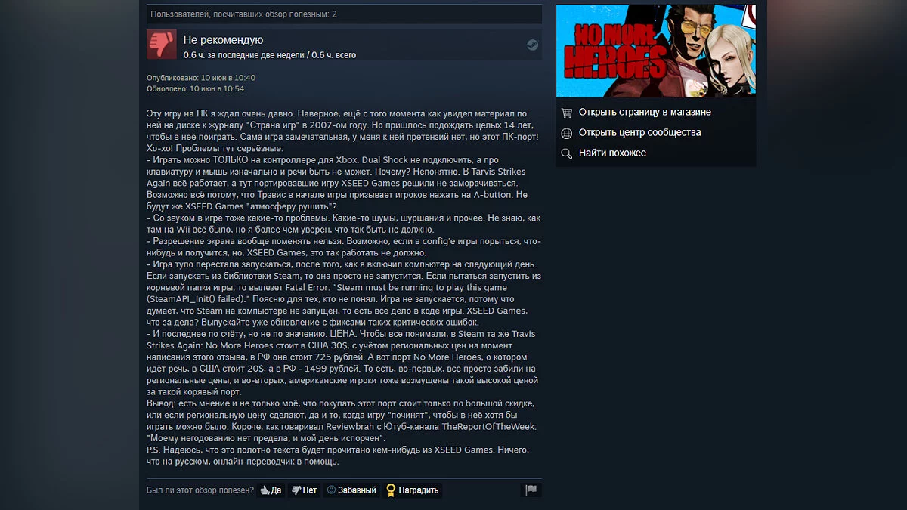Select the Найти похожее link

[x=612, y=153]
